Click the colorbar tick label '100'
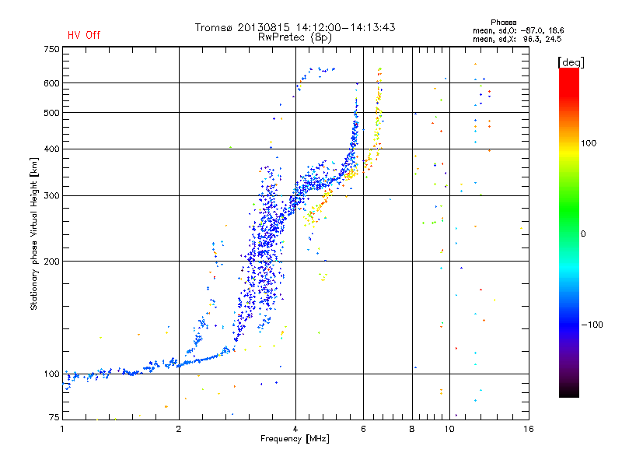 point(589,143)
